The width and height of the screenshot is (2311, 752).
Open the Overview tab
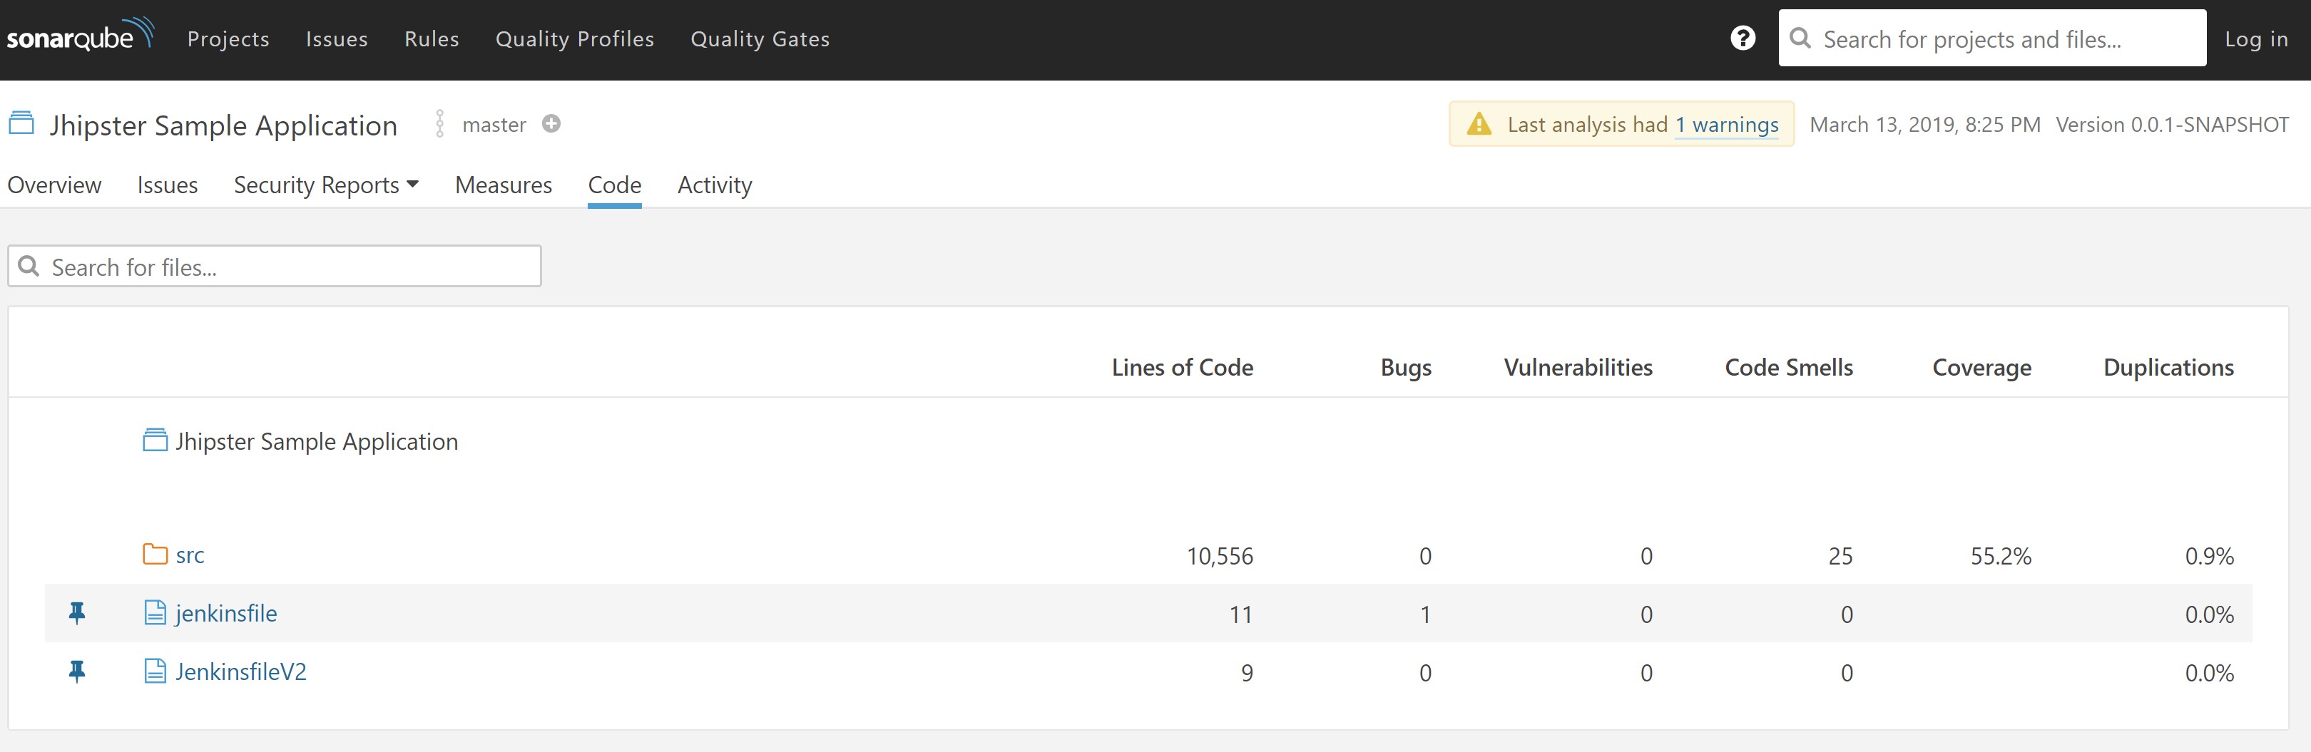[x=55, y=185]
